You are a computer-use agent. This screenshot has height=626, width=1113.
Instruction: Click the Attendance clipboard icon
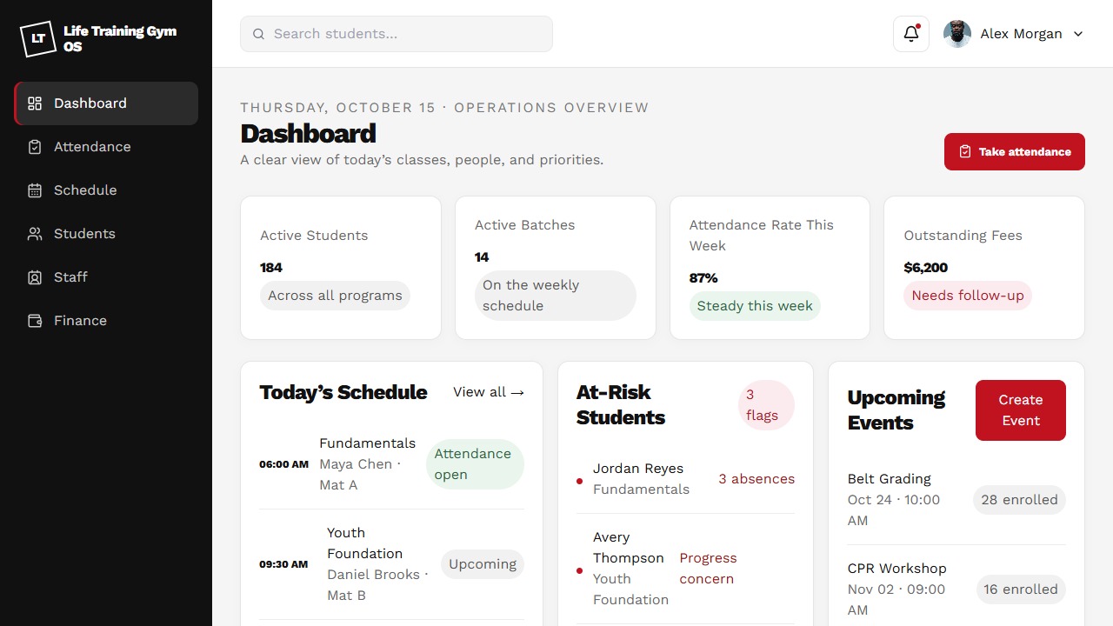[35, 147]
